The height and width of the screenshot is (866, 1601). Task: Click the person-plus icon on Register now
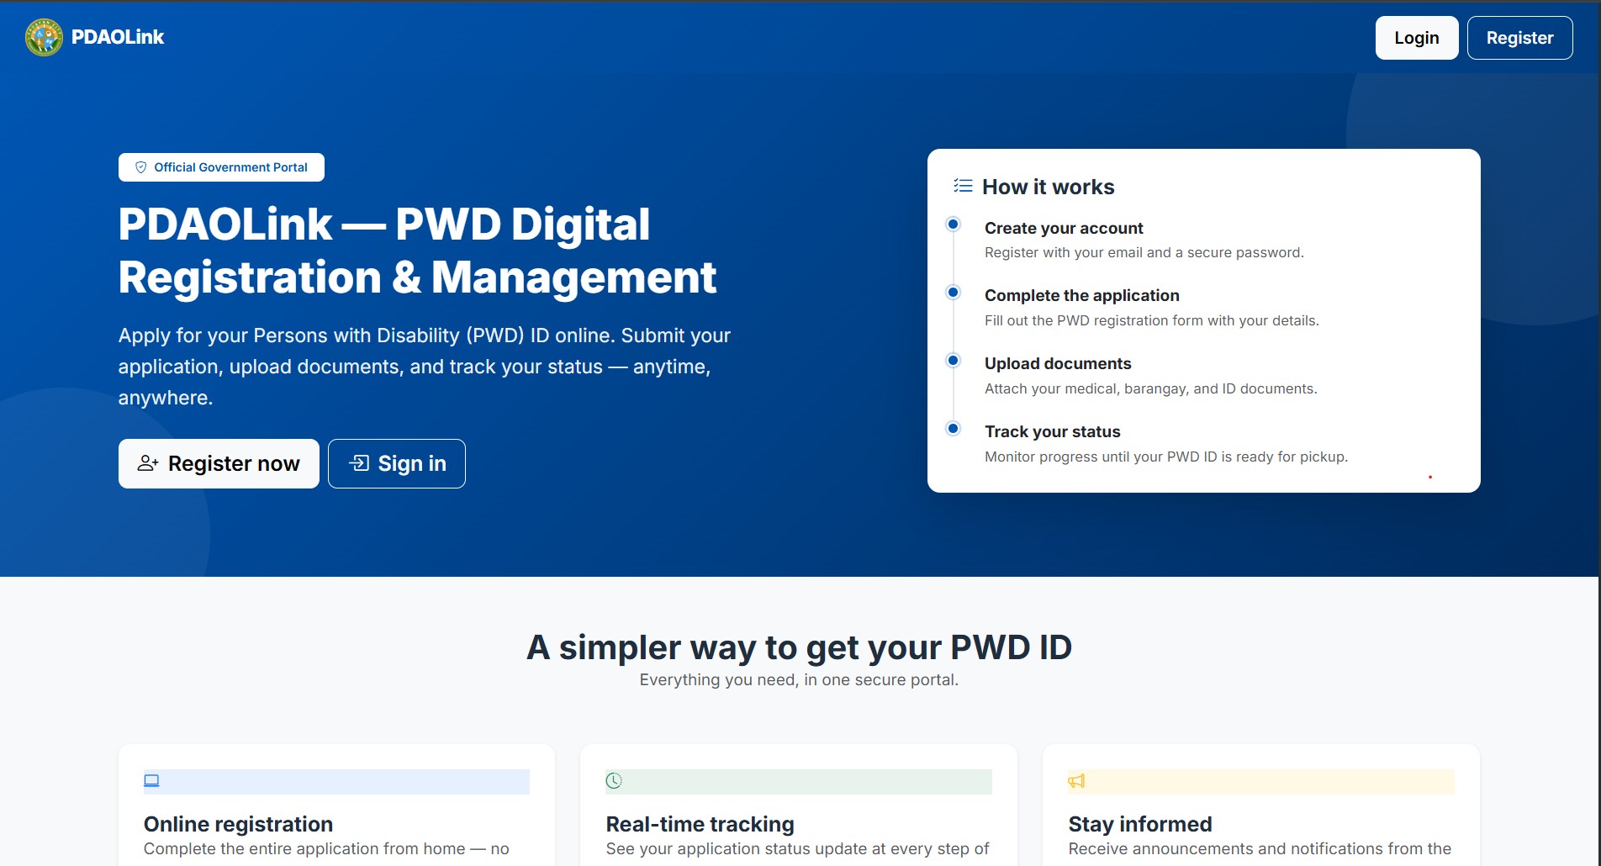tap(148, 463)
